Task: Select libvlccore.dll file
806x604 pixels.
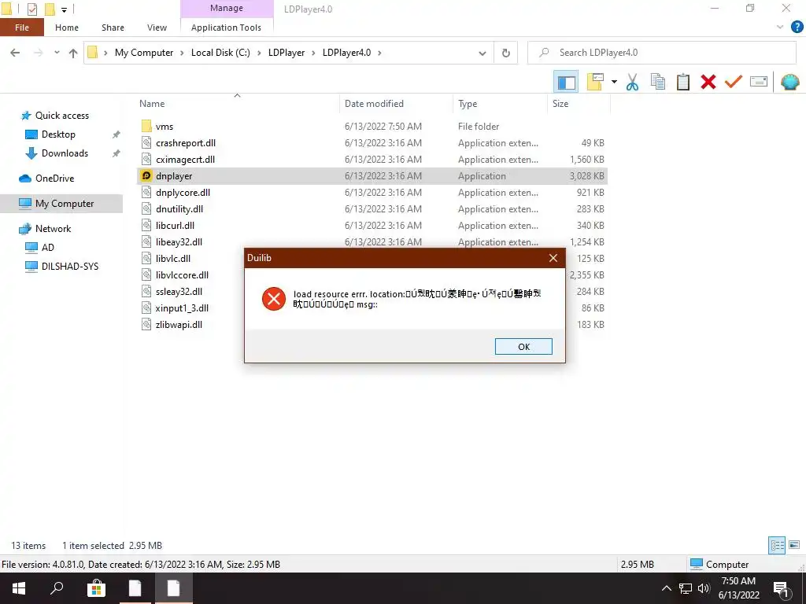Action: 182,275
